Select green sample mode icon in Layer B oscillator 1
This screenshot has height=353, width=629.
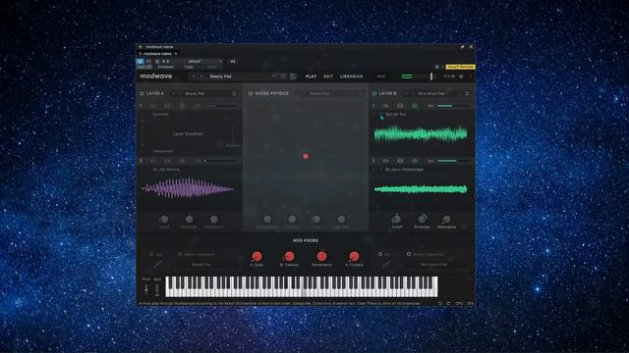[x=415, y=106]
